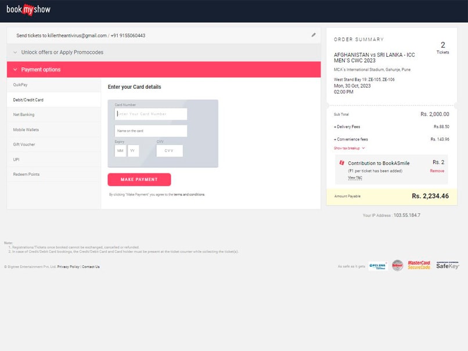Click the amount payable Rs. 2,234.46
This screenshot has width=468, height=351.
pyautogui.click(x=430, y=196)
